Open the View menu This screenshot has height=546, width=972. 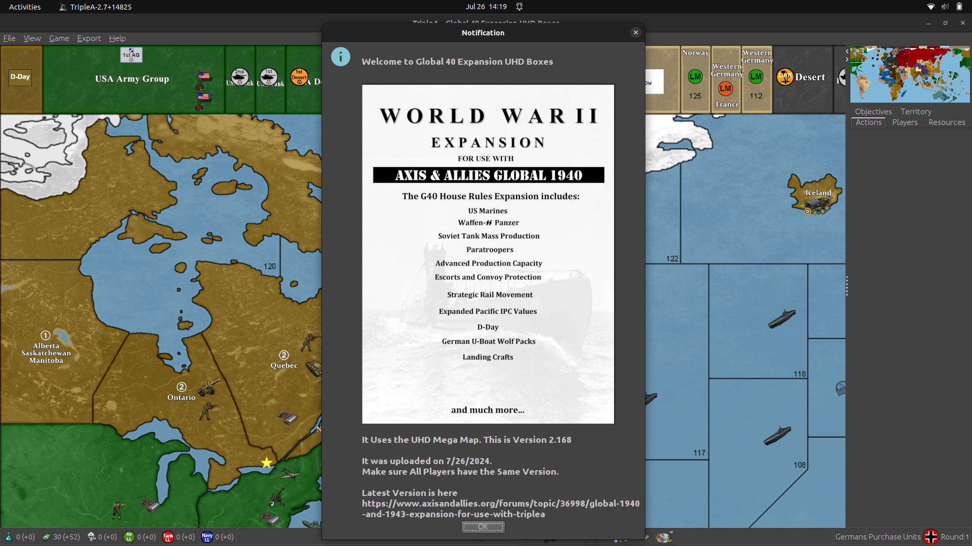(32, 38)
